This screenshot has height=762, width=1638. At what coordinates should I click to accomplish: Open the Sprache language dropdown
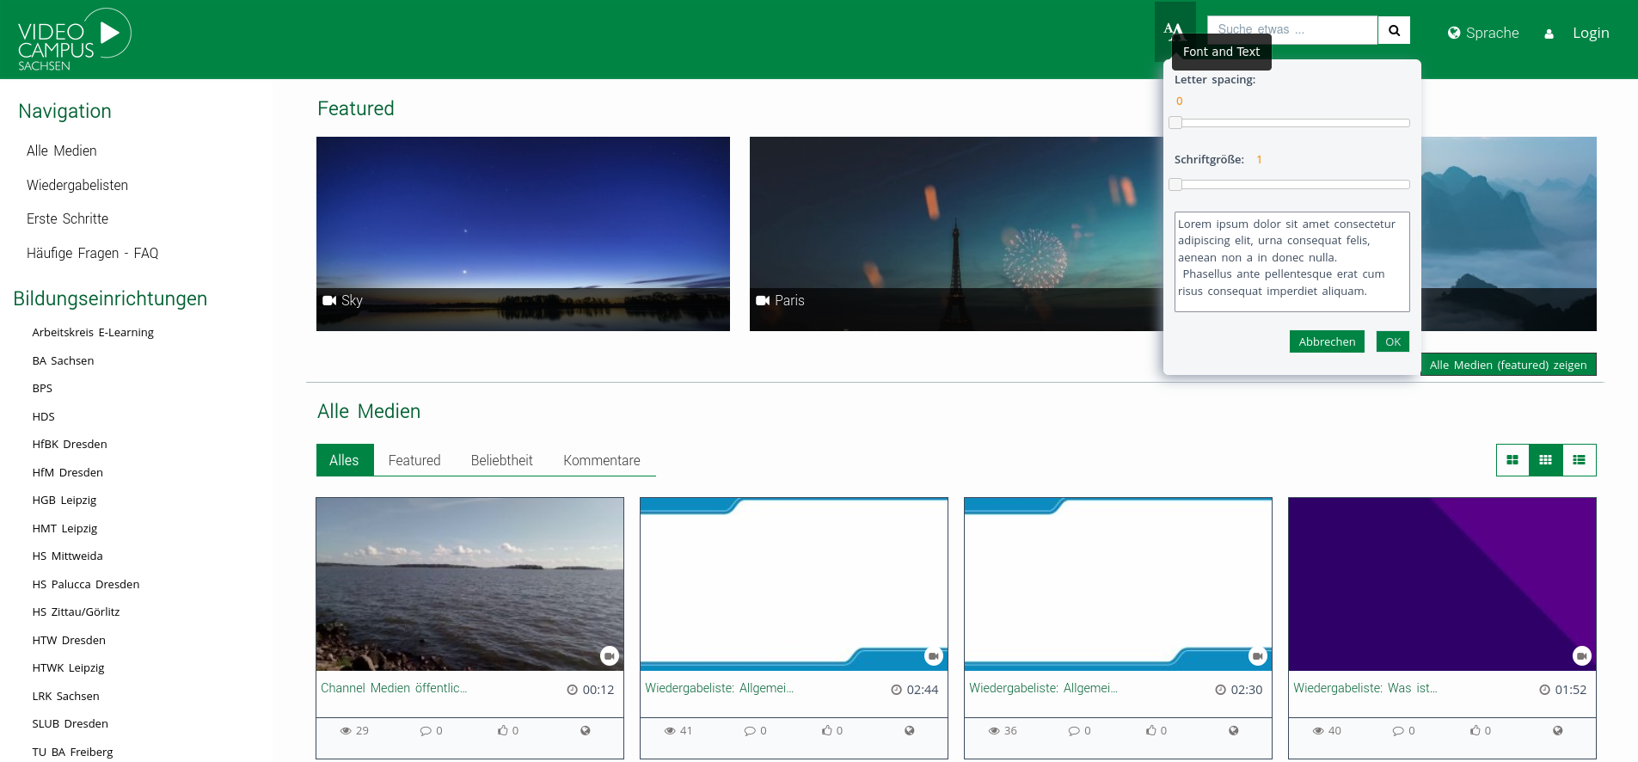(x=1483, y=33)
